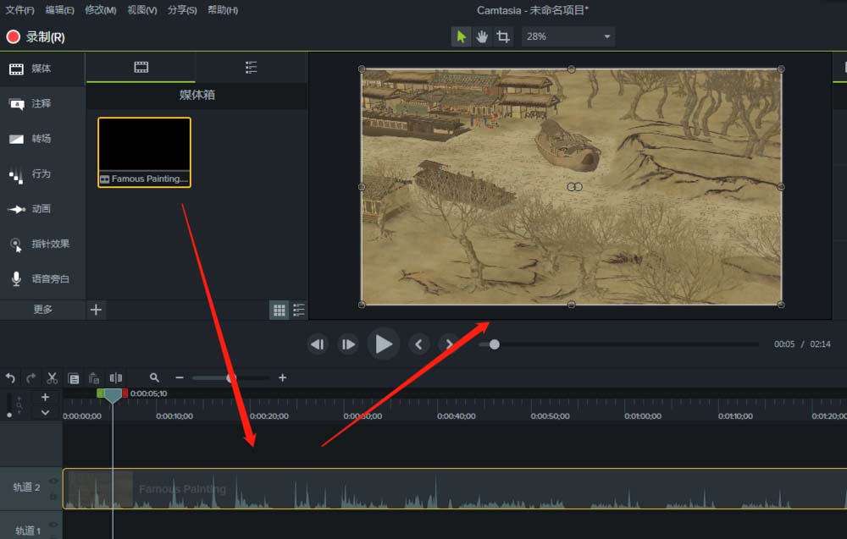Click the 0:00:30;00 ruler mark
Screen dimensions: 847x539
point(363,416)
